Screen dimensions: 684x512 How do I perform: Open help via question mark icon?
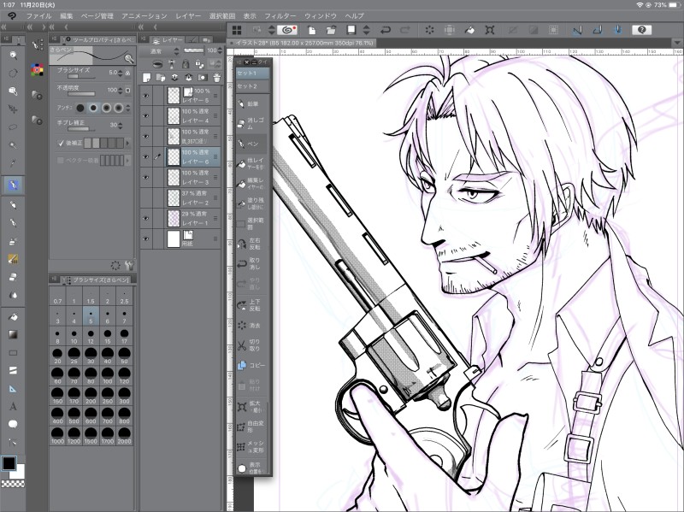(x=642, y=30)
